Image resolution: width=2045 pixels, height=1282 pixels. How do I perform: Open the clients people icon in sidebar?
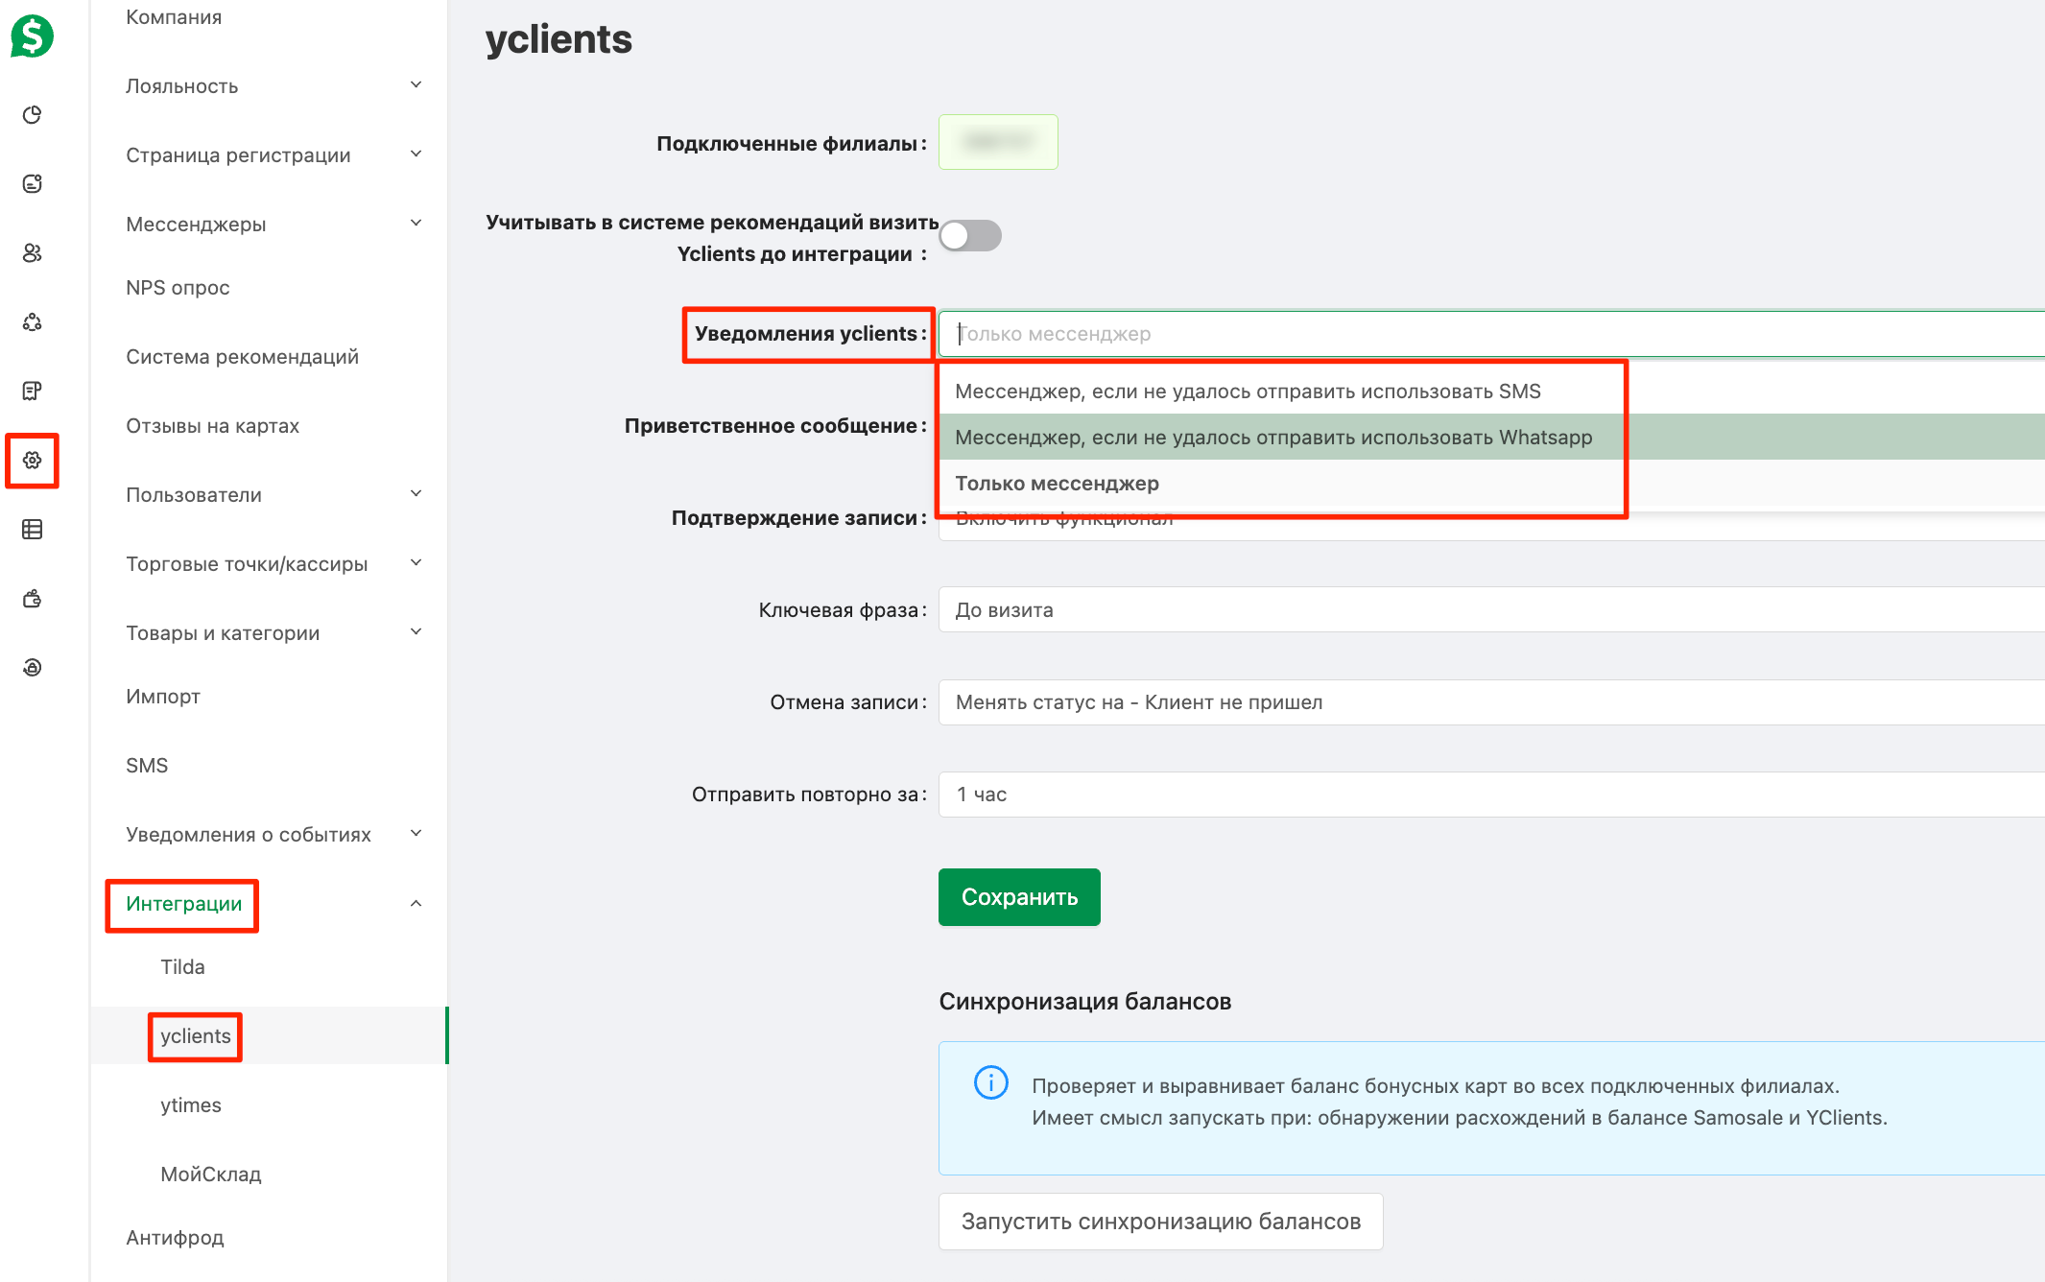pyautogui.click(x=32, y=252)
